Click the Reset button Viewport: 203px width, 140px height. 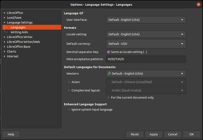(135, 134)
